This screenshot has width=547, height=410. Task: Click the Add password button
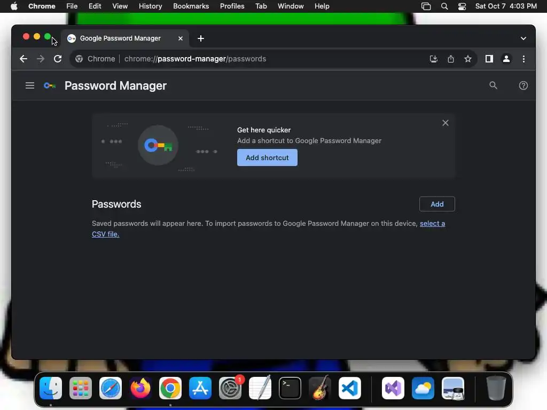[437, 204]
